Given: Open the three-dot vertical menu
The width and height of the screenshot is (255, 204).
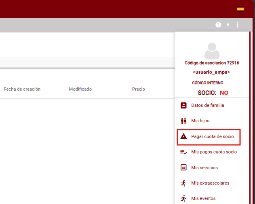Looking at the screenshot, I should point(238,25).
